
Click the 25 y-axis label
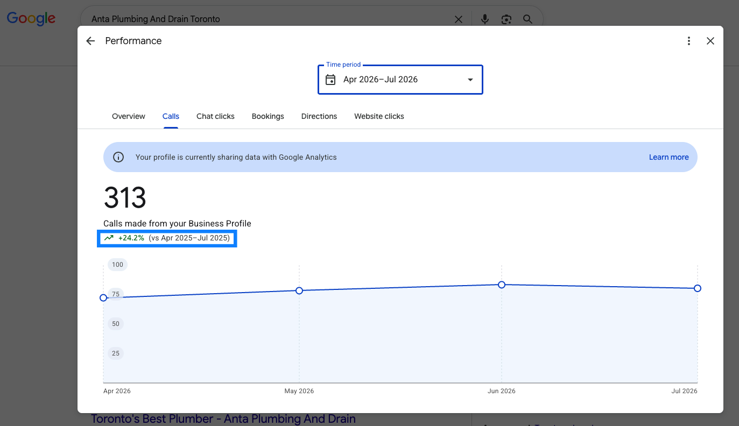click(x=116, y=353)
